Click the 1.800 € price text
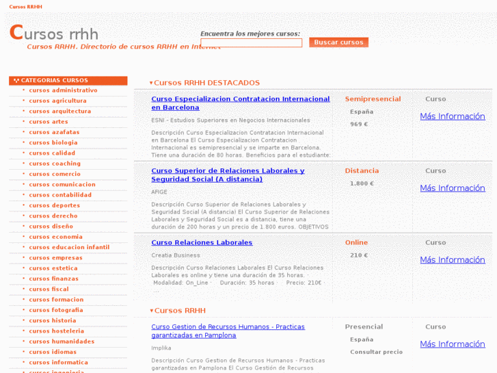Image resolution: width=497 pixels, height=373 pixels. click(362, 184)
